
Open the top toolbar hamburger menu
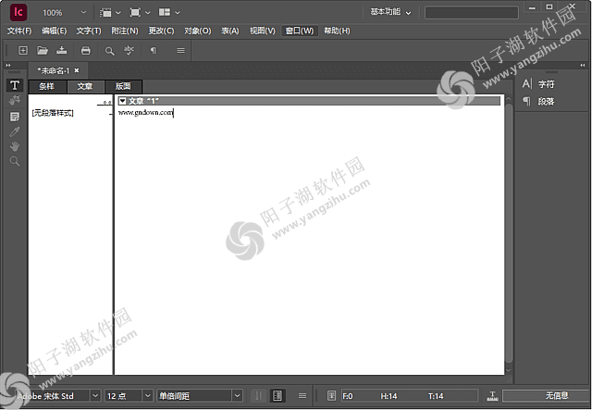point(181,50)
